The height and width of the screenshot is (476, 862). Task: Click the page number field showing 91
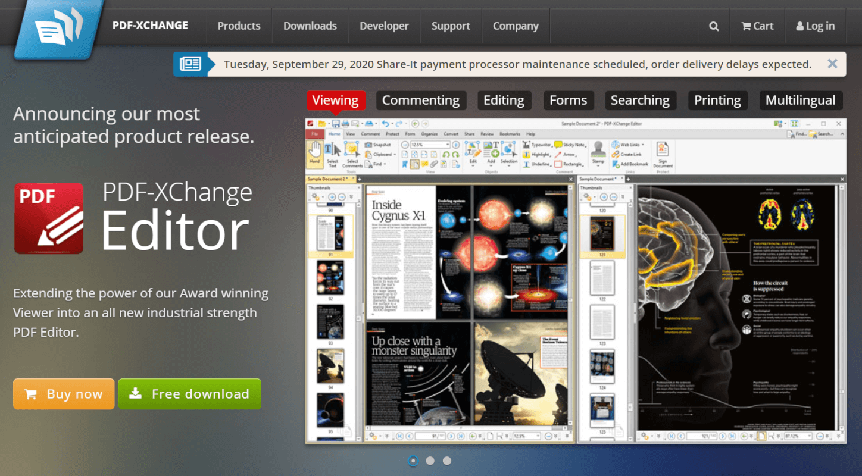tap(431, 436)
